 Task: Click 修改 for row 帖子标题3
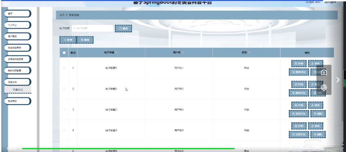click(315, 105)
